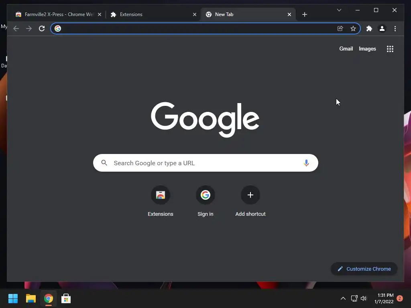Select the New Tab tab

[248, 14]
